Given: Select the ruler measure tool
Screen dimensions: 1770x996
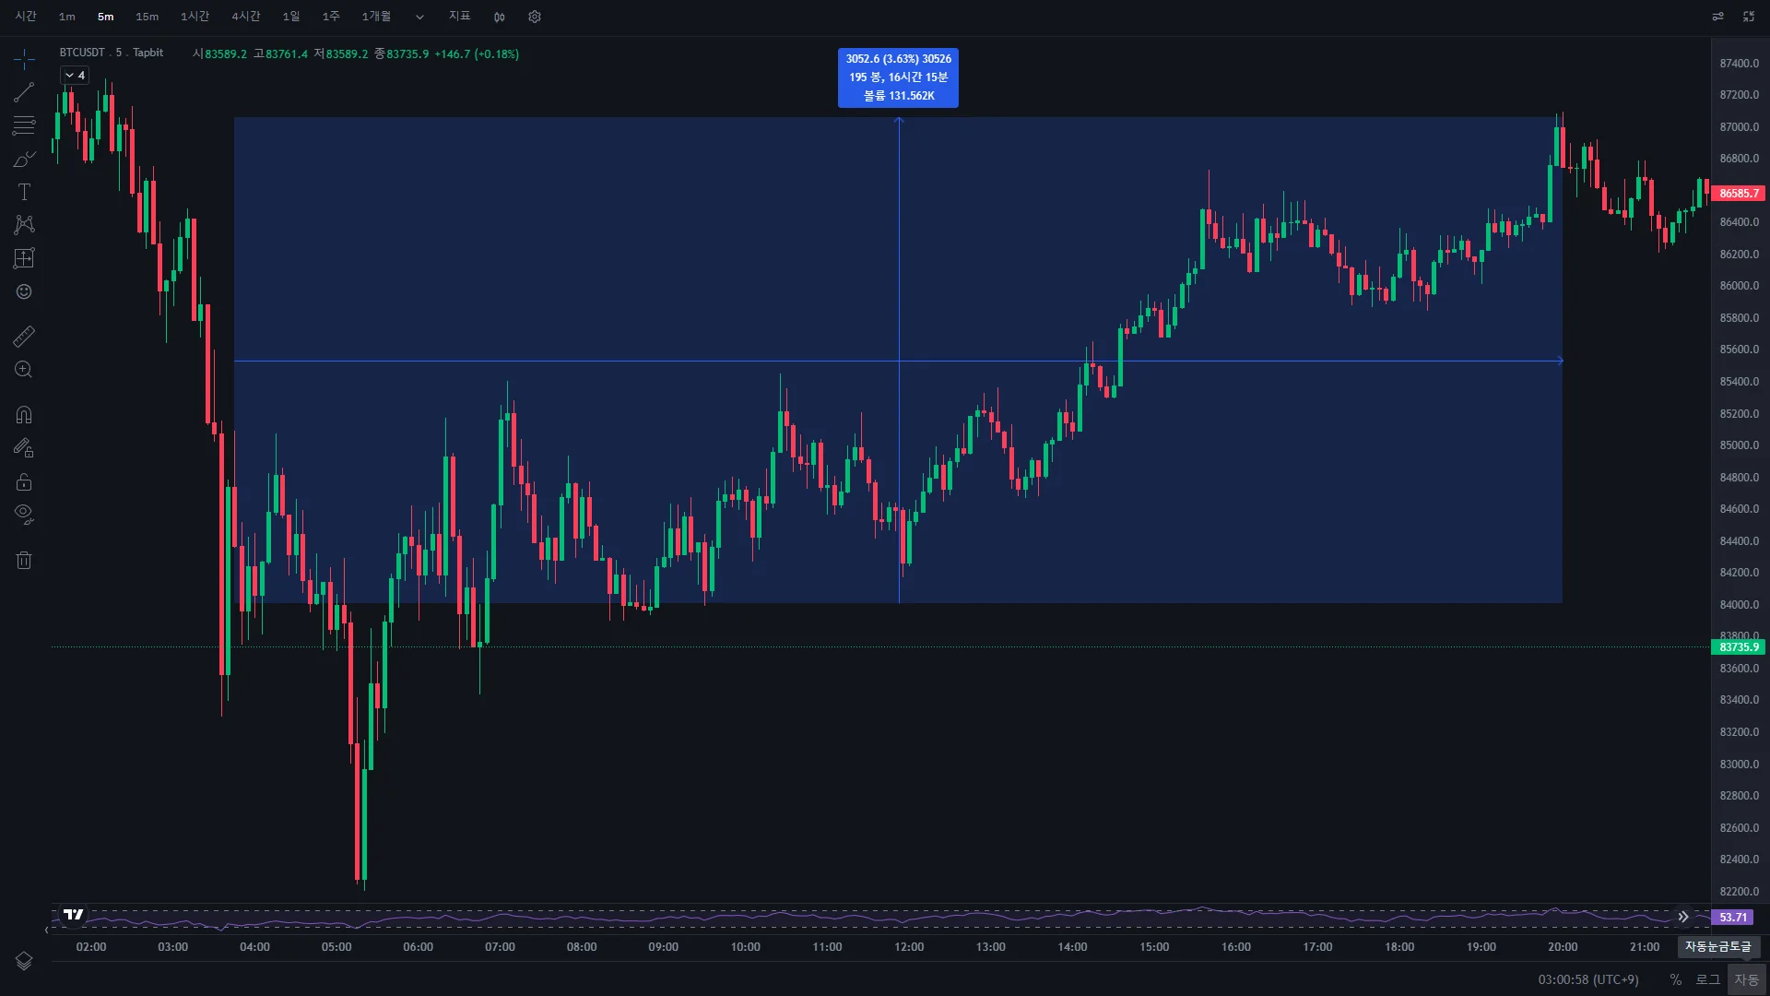Looking at the screenshot, I should pos(24,337).
